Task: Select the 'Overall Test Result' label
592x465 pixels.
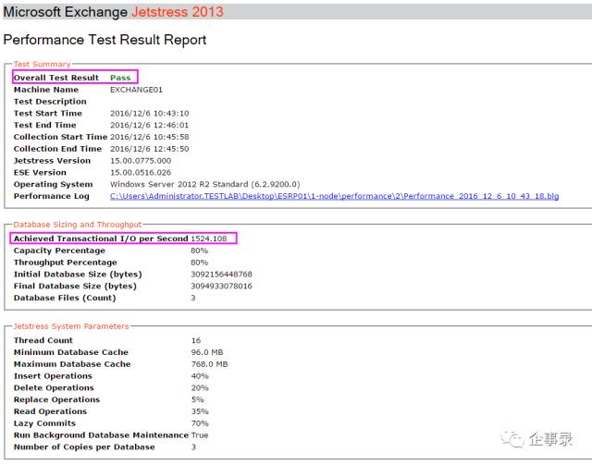Action: click(x=55, y=78)
